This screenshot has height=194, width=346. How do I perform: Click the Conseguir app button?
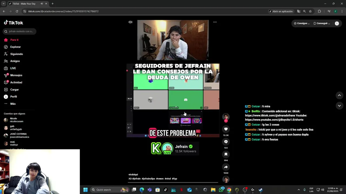322,23
